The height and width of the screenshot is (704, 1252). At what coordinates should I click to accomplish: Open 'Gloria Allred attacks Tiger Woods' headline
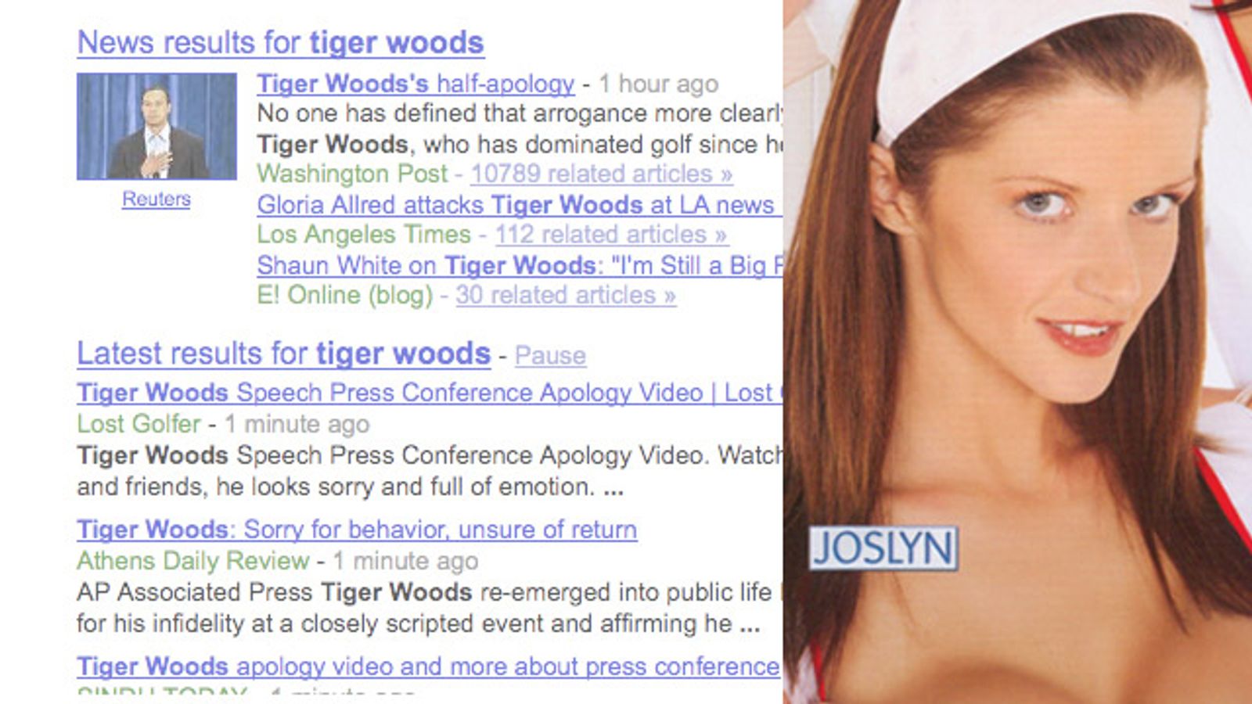519,205
